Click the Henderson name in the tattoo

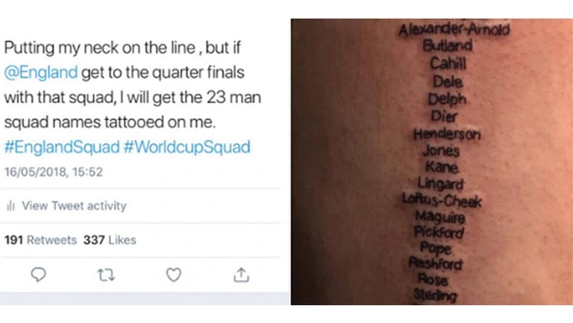447,134
